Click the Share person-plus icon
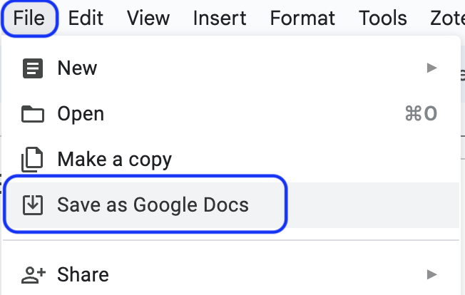This screenshot has width=465, height=295. (x=34, y=275)
